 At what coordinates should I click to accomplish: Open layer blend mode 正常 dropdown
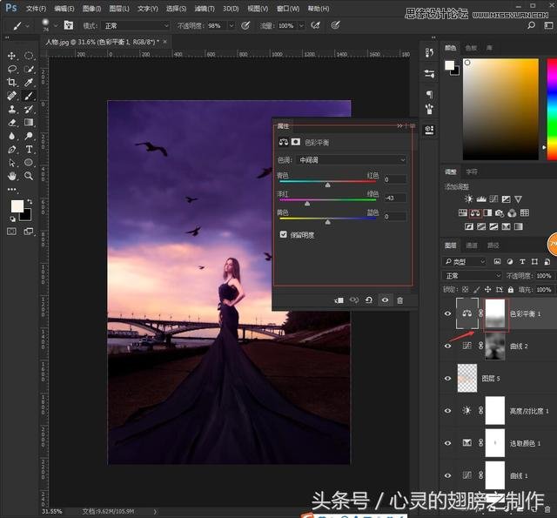(x=472, y=276)
